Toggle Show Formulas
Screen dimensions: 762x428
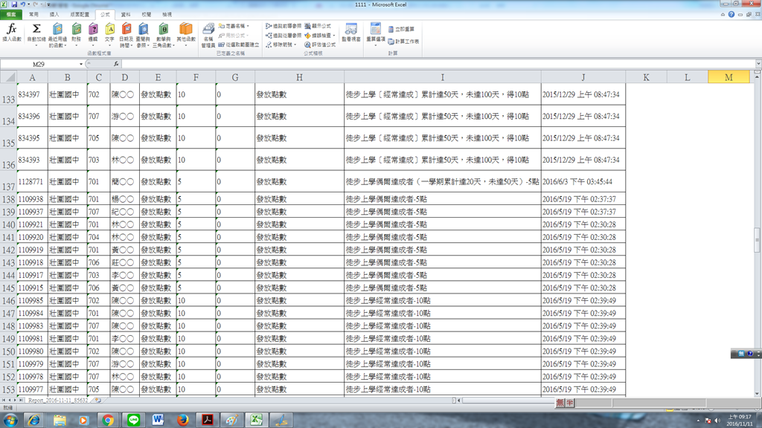[x=318, y=26]
